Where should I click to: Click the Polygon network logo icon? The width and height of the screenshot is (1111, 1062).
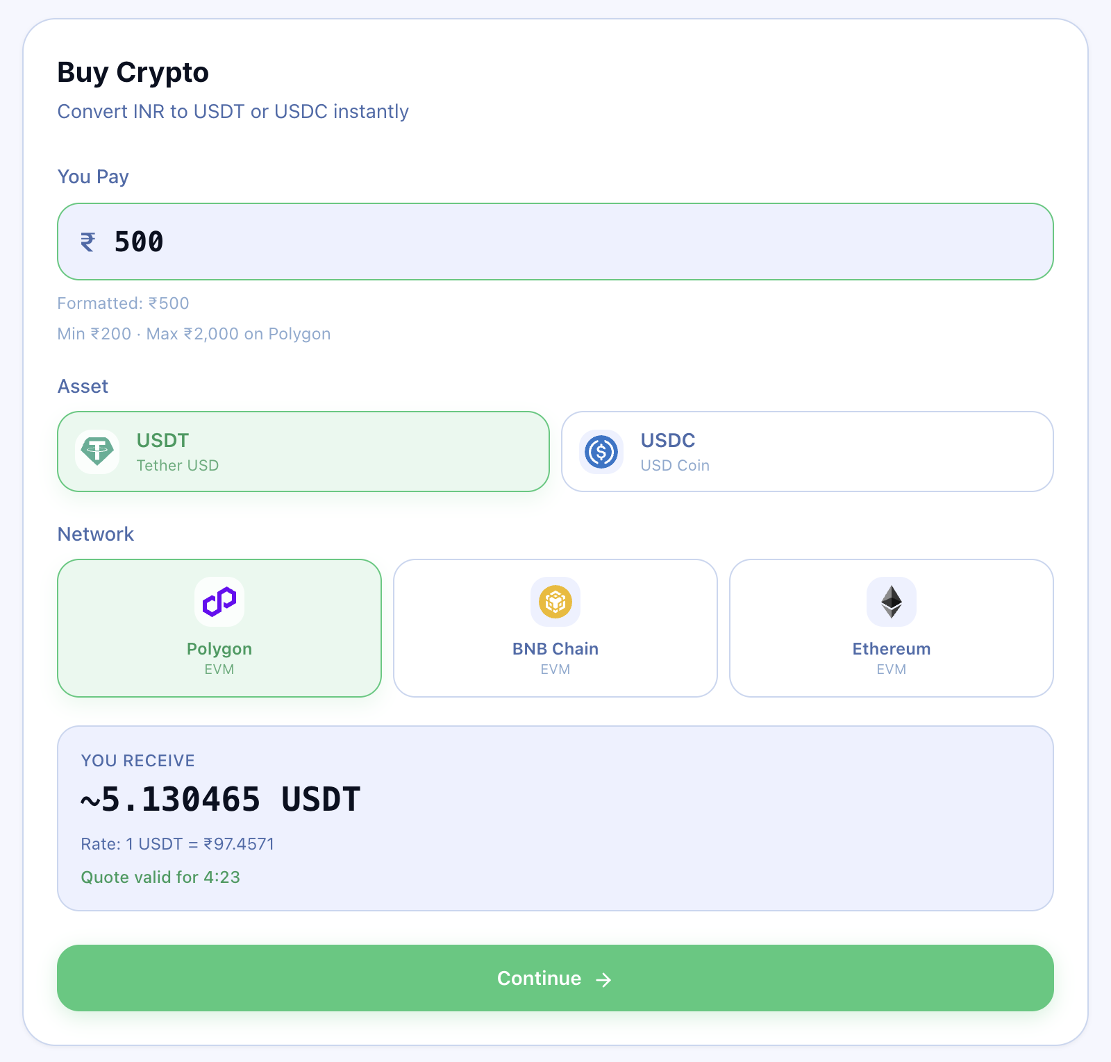[x=219, y=602]
